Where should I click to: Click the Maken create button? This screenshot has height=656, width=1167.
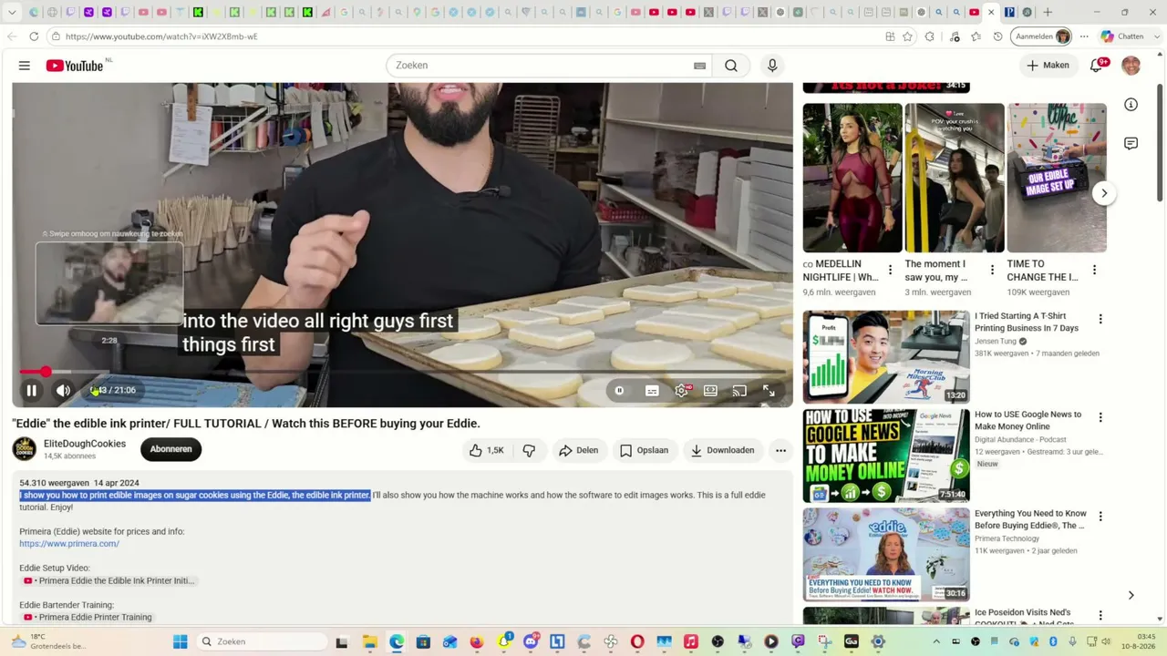[x=1048, y=66]
